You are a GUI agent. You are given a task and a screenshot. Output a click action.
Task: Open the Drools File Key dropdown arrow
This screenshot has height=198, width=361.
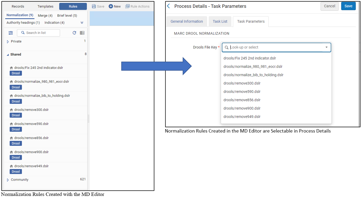pyautogui.click(x=327, y=47)
